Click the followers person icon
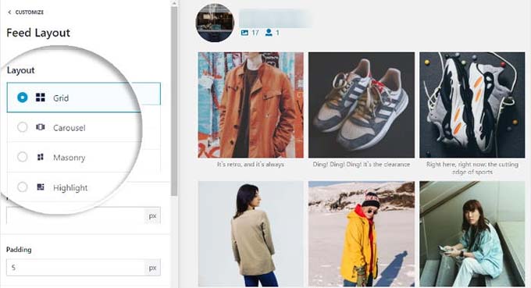This screenshot has width=531, height=288. 269,33
